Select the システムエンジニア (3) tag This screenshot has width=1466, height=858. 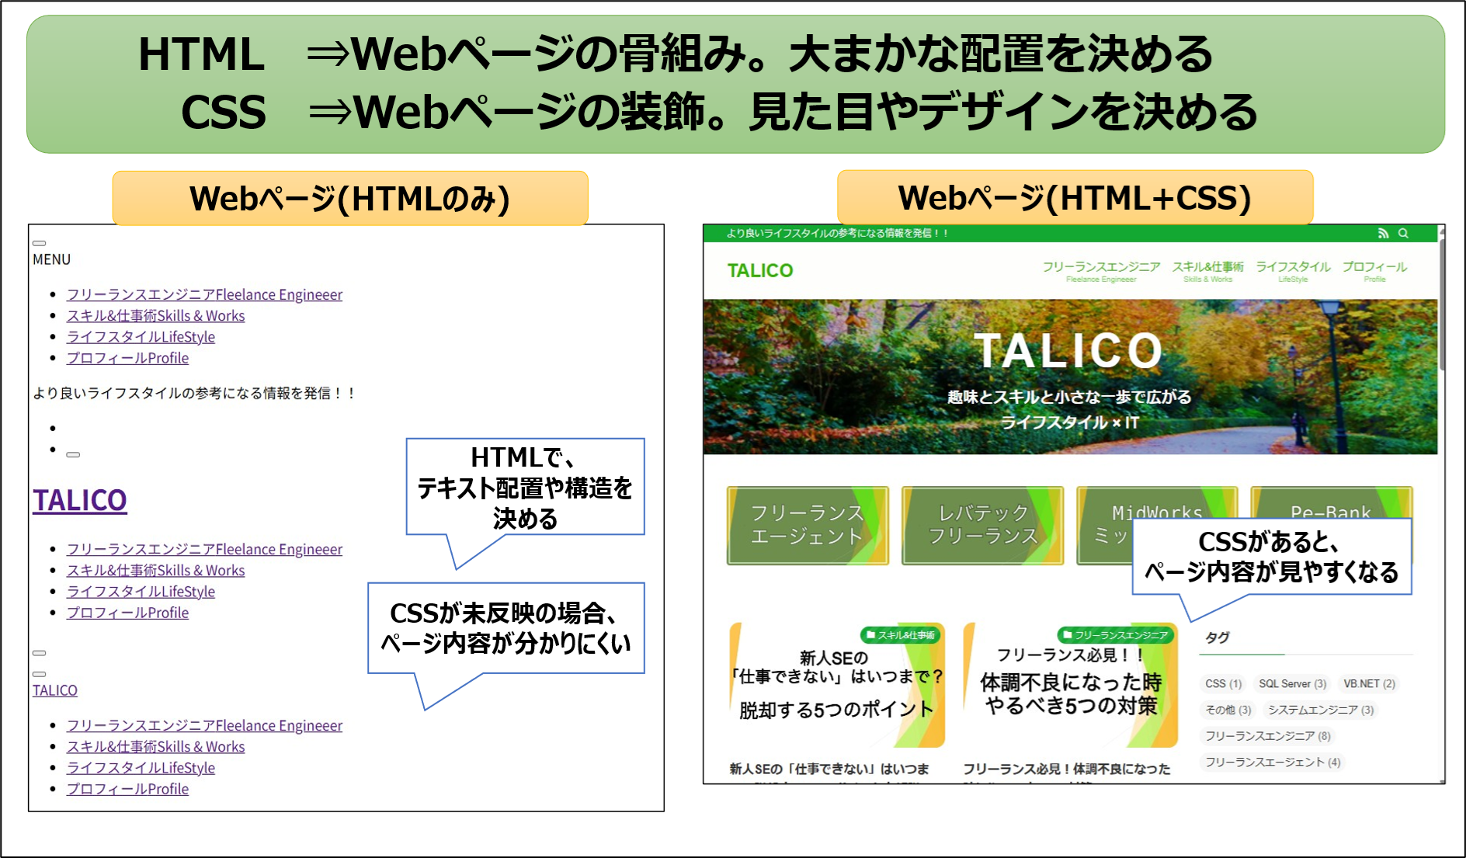[1320, 710]
